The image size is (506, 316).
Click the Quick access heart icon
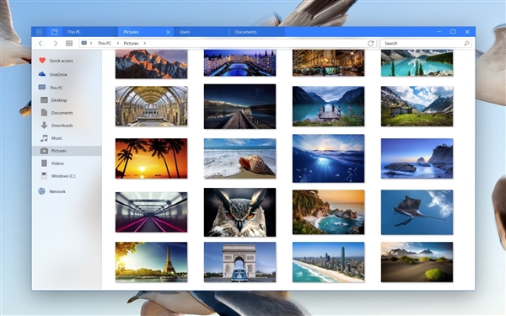[42, 61]
